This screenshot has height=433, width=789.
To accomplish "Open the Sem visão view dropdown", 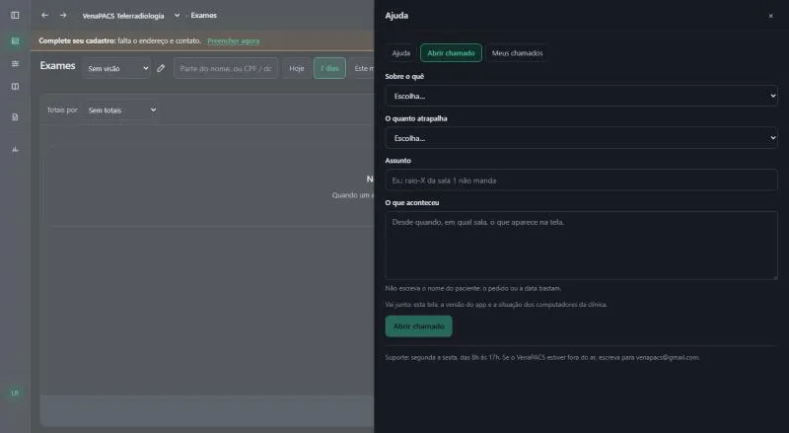I will tap(117, 68).
